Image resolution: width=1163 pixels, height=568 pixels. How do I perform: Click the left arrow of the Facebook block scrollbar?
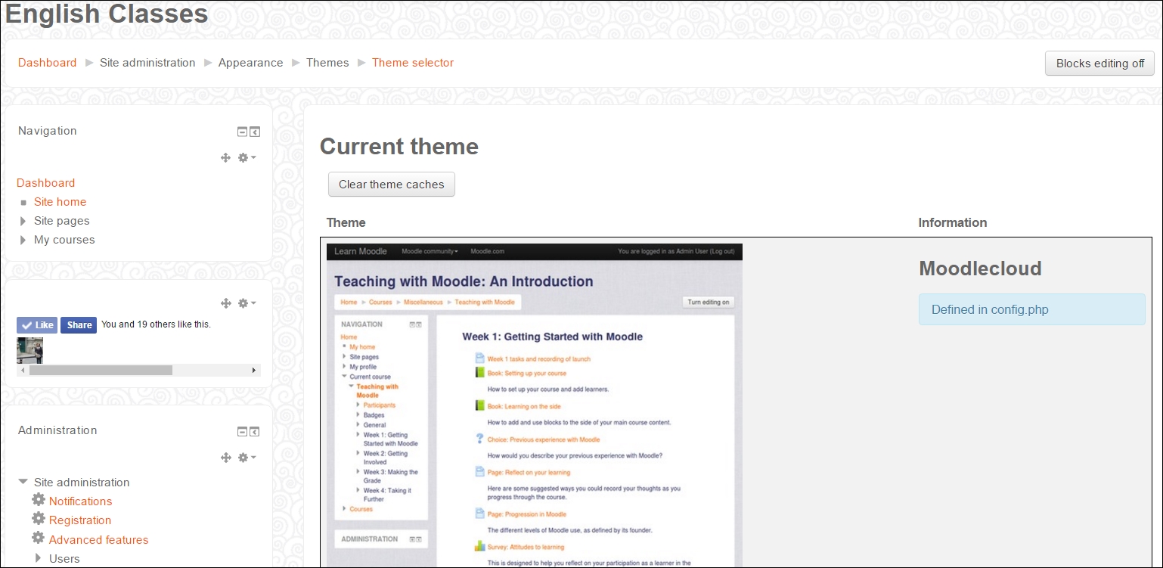[x=23, y=371]
